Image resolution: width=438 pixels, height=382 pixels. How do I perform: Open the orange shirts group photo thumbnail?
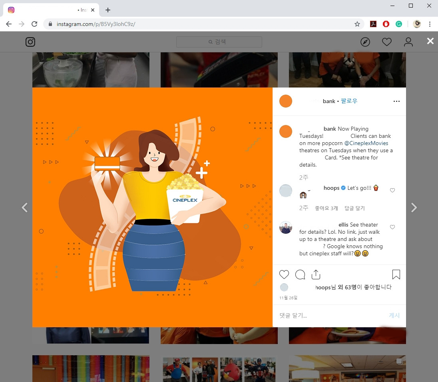point(347,70)
